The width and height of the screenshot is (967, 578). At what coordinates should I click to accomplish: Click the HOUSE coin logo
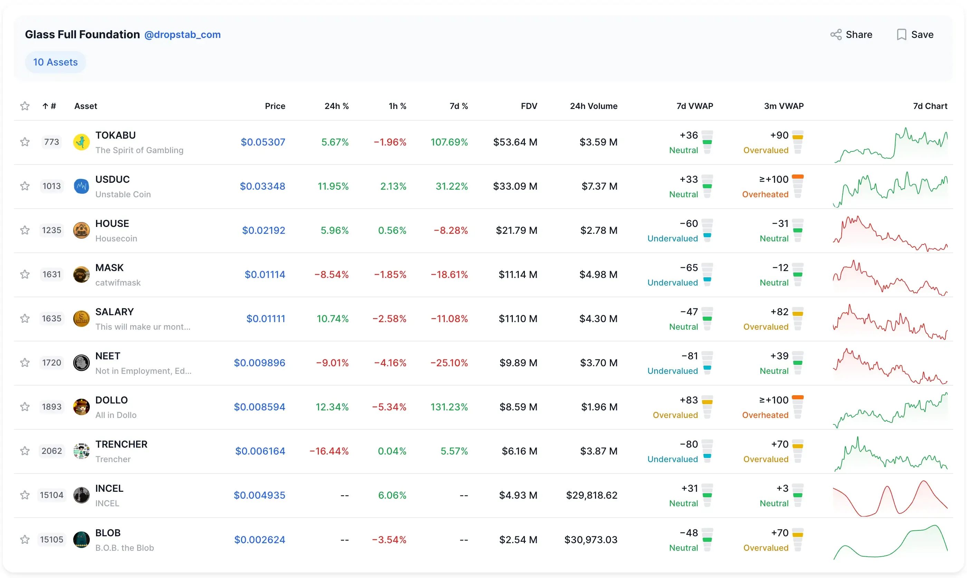click(81, 230)
